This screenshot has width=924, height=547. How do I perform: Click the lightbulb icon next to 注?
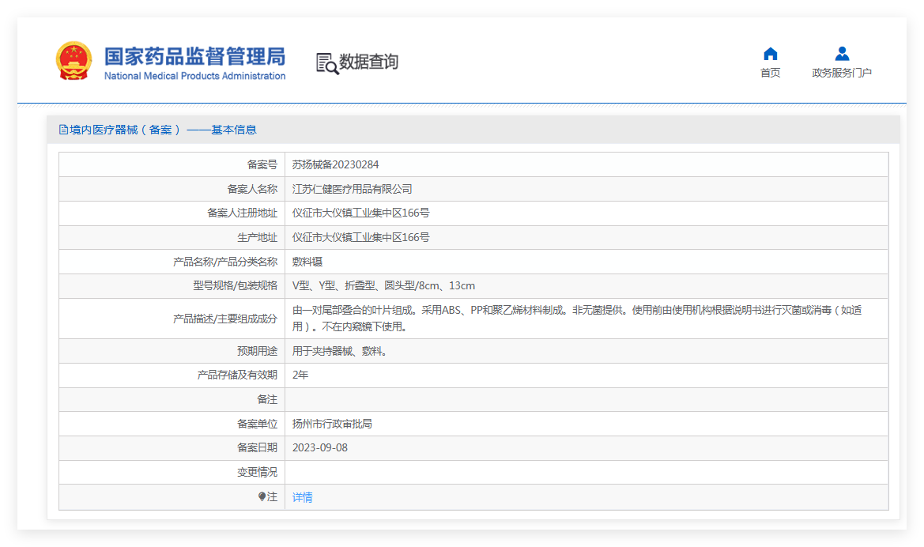pos(262,497)
